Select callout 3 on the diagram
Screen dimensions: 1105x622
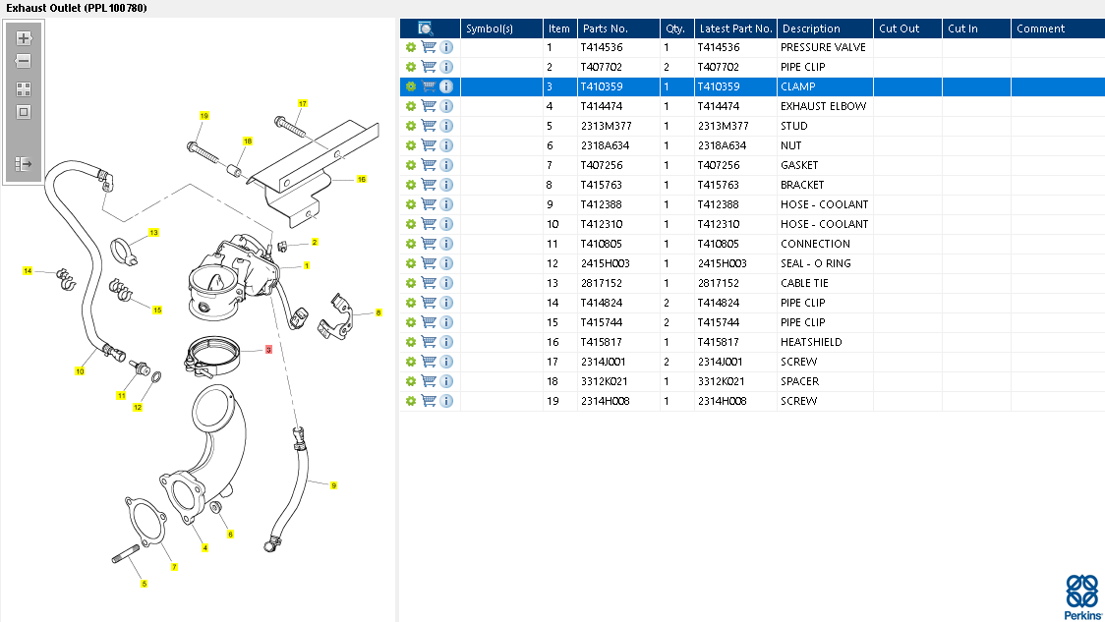(268, 350)
